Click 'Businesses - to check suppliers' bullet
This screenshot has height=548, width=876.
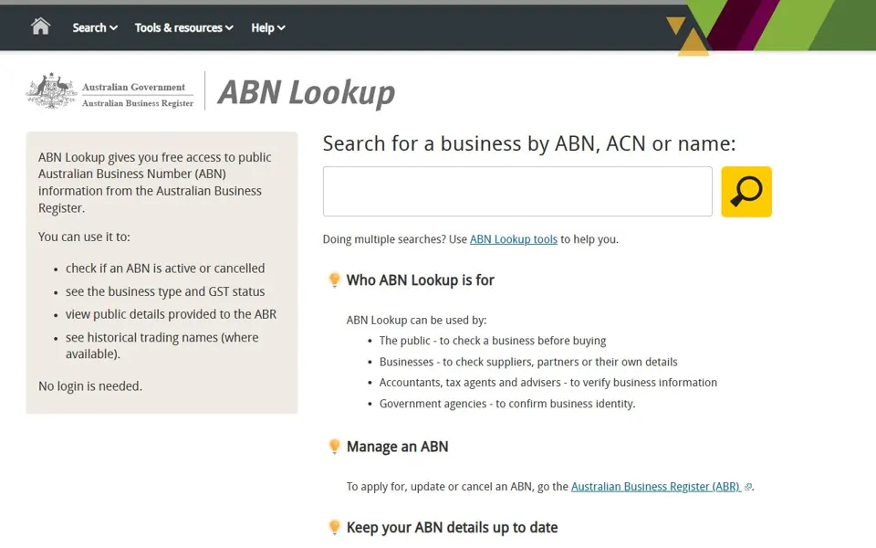(528, 362)
